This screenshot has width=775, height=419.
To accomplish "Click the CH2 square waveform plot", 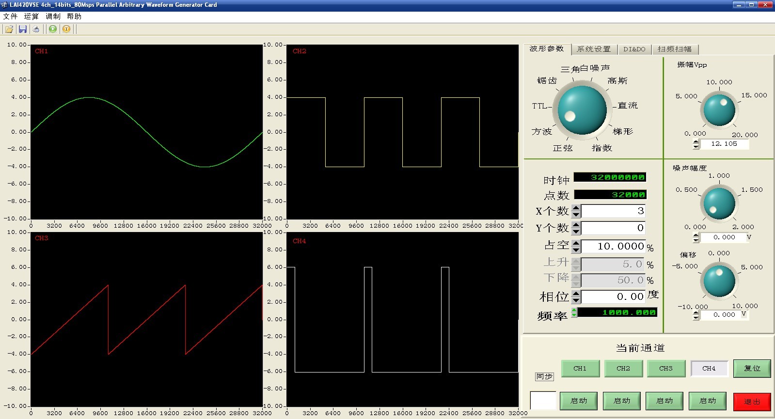I will click(x=403, y=132).
